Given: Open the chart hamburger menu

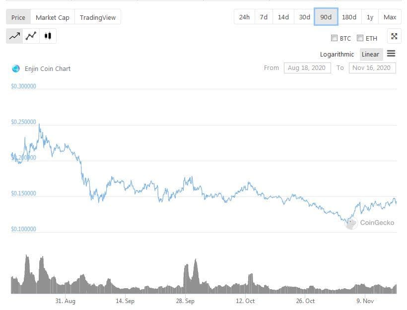Looking at the screenshot, I should [391, 54].
